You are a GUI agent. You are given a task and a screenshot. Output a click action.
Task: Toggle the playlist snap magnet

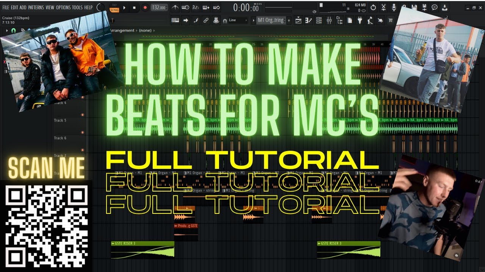pos(13,30)
